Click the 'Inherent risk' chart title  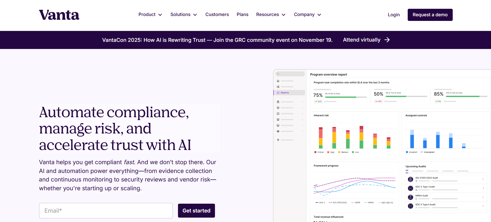[321, 115]
